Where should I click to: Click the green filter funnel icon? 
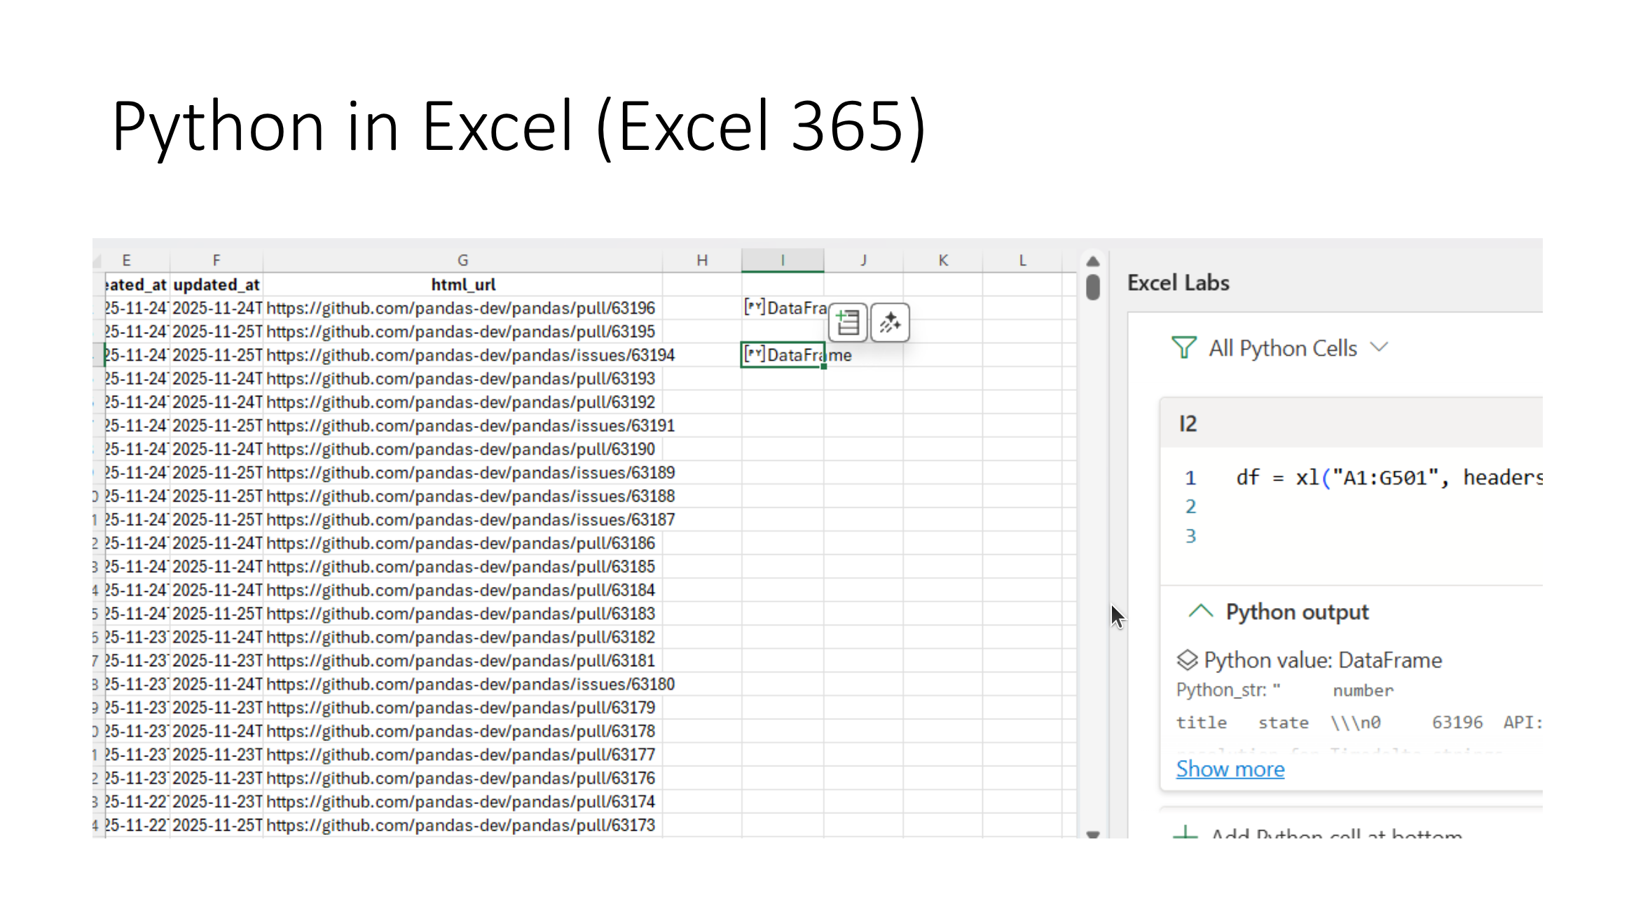click(x=1183, y=347)
